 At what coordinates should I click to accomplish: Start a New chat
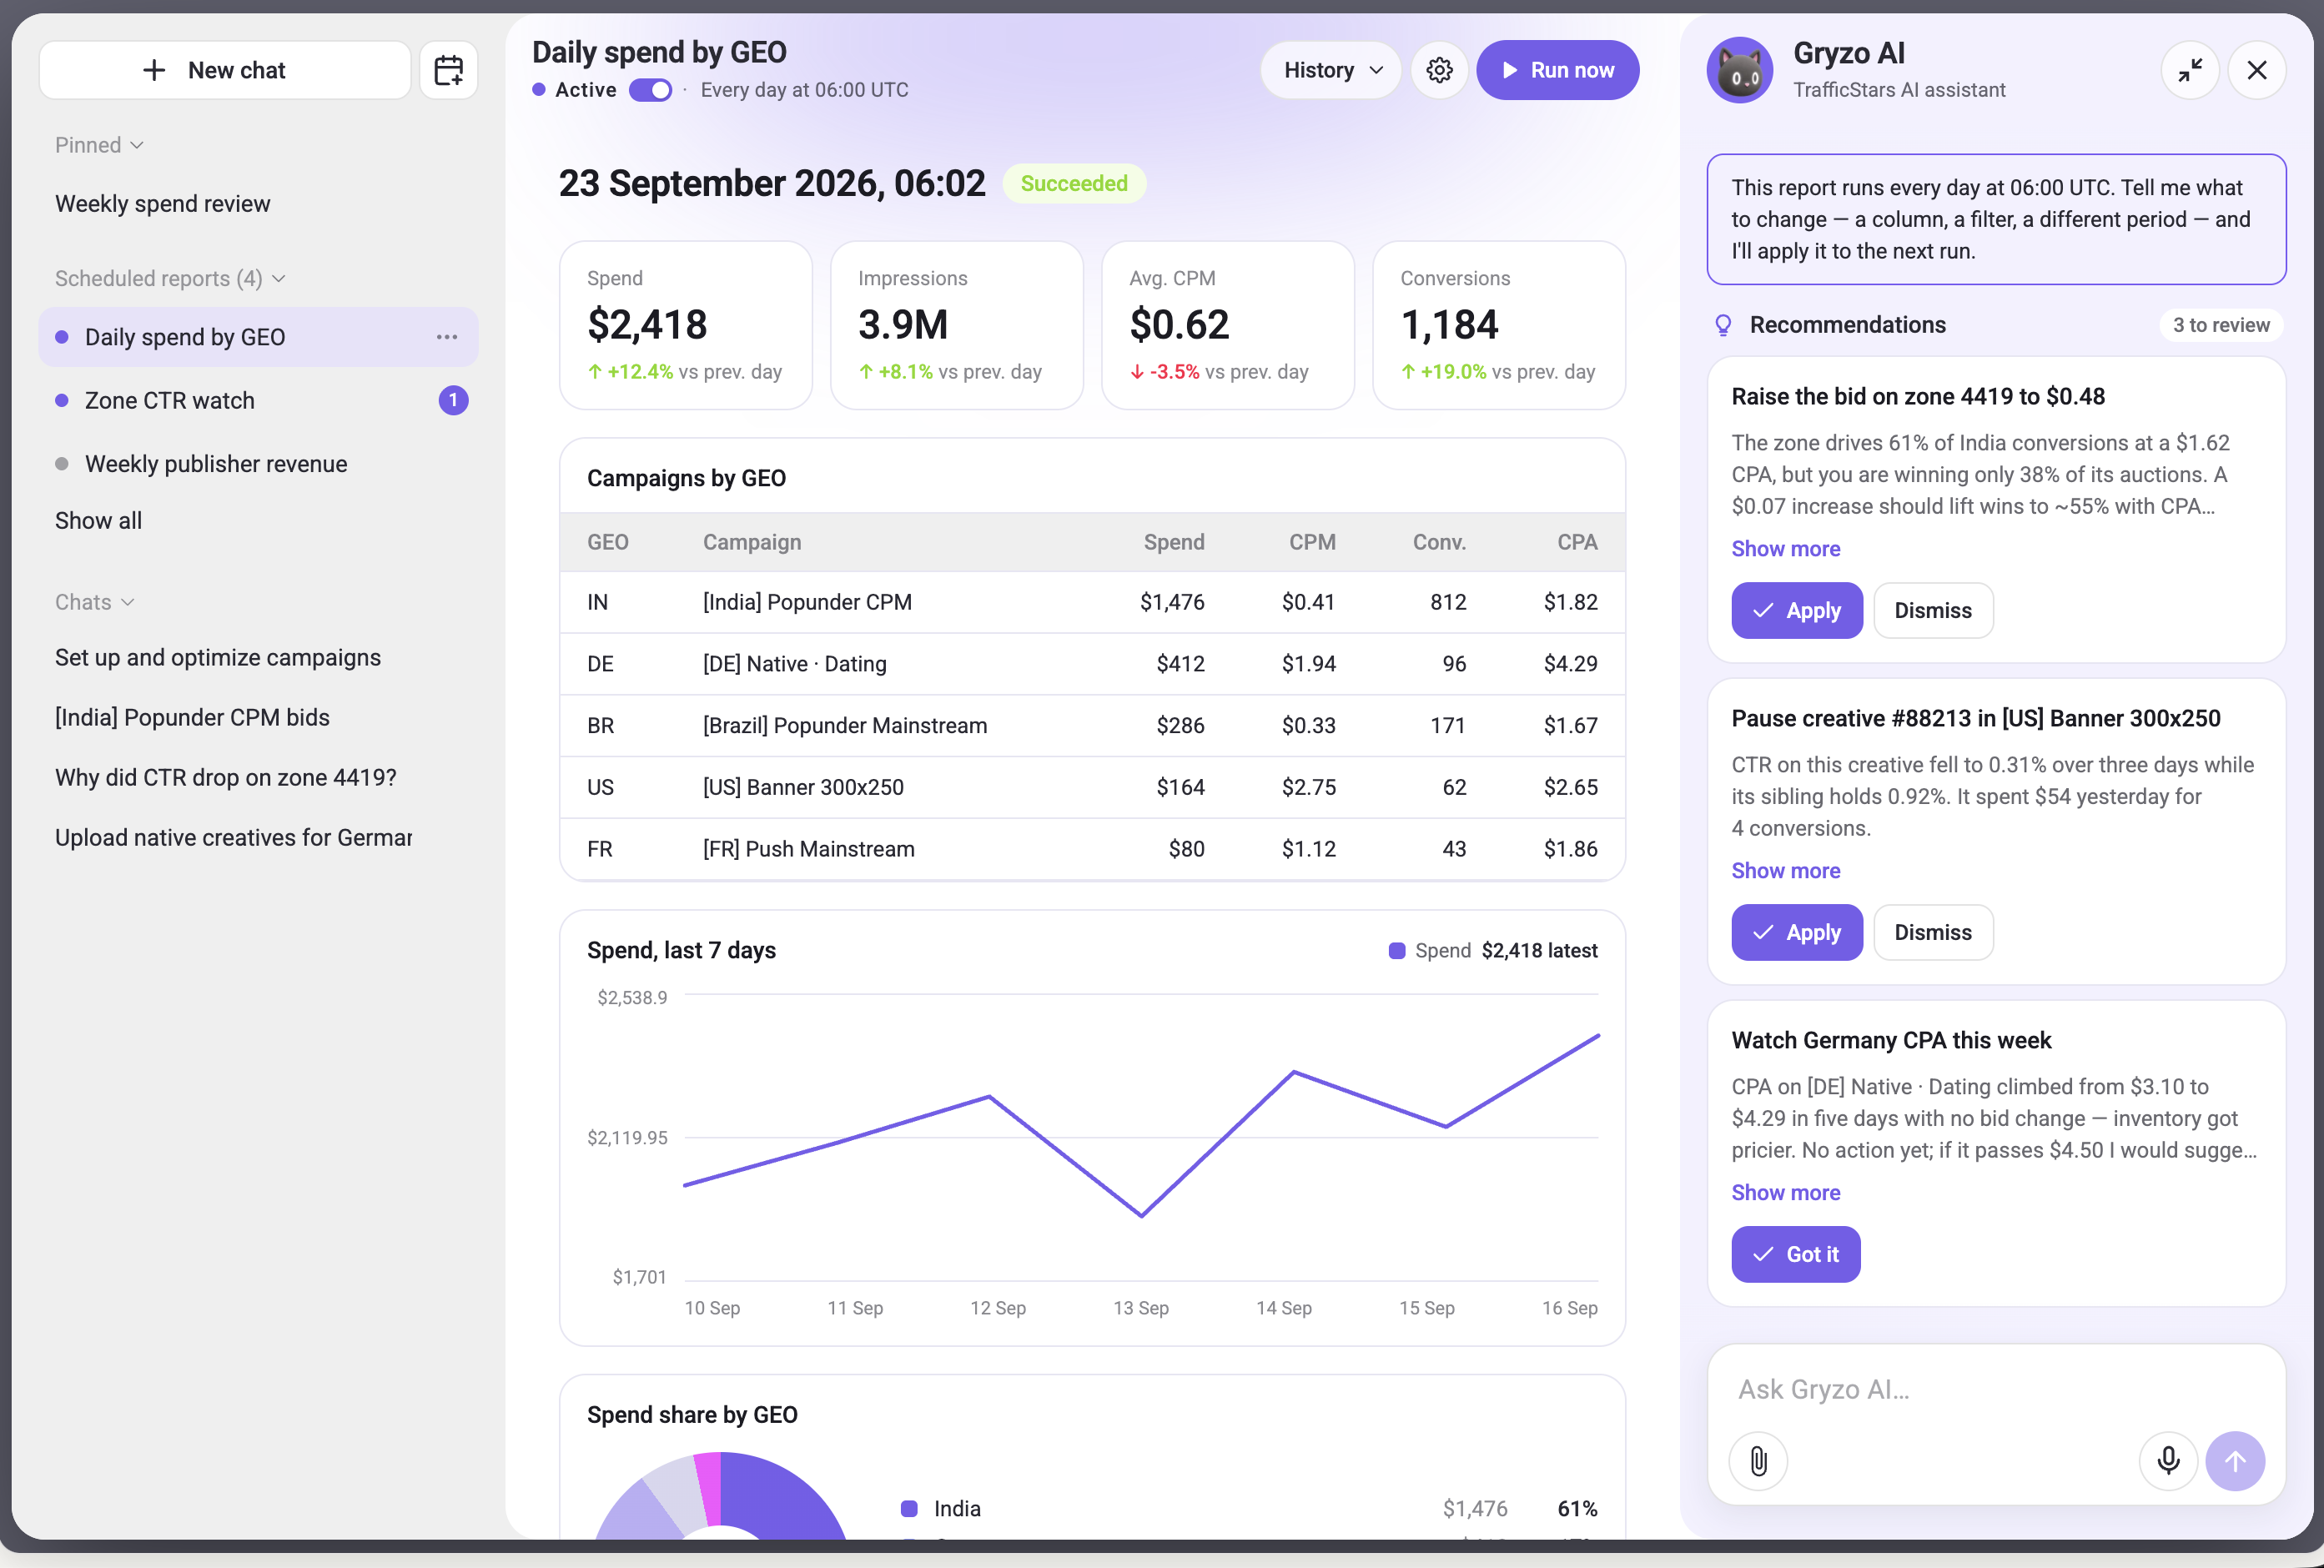click(x=225, y=70)
